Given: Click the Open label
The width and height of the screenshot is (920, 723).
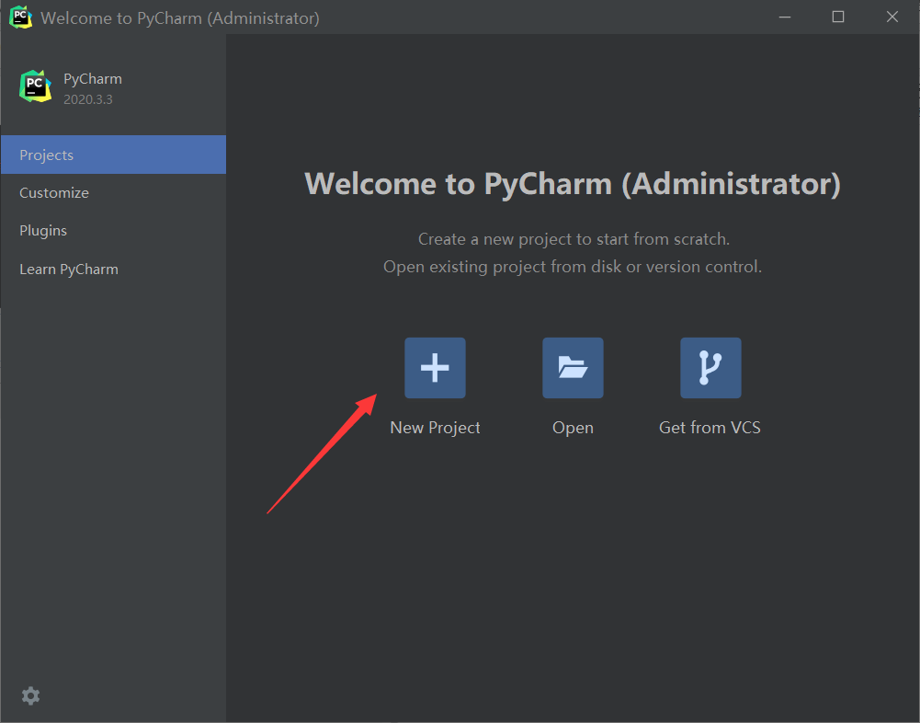Looking at the screenshot, I should click(573, 428).
